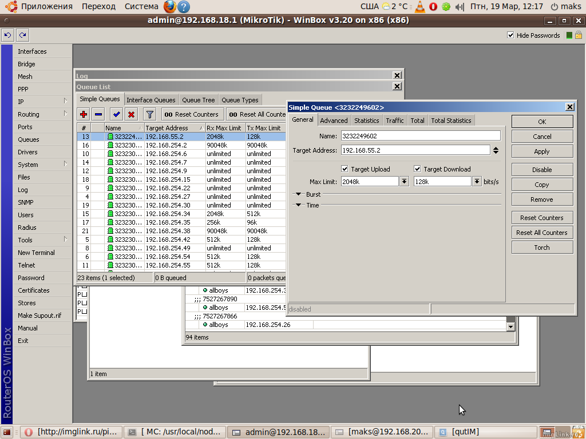Screen dimensions: 586x439
Task: Open the download Max Limit dropdown showing 128k
Action: point(477,182)
